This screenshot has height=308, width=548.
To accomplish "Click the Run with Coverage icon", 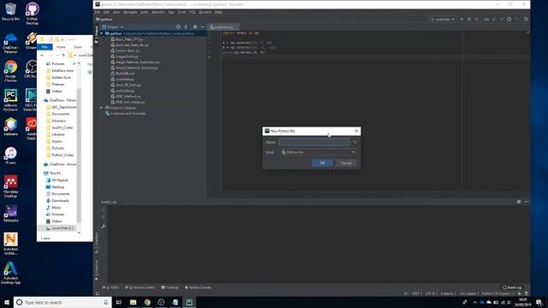I will [x=476, y=19].
